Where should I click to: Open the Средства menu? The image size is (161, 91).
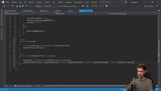coord(68,2)
